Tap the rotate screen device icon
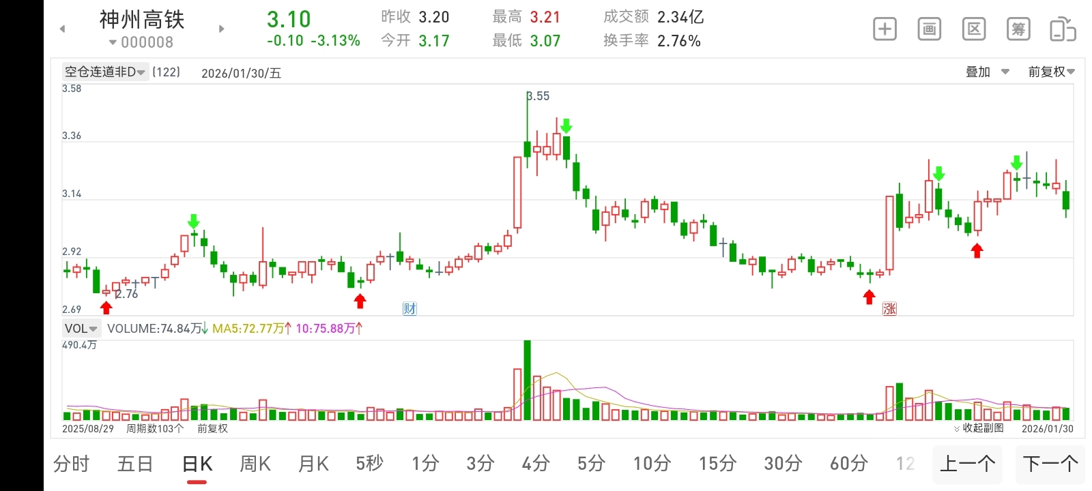Viewport: 1092px width, 491px height. (1063, 29)
